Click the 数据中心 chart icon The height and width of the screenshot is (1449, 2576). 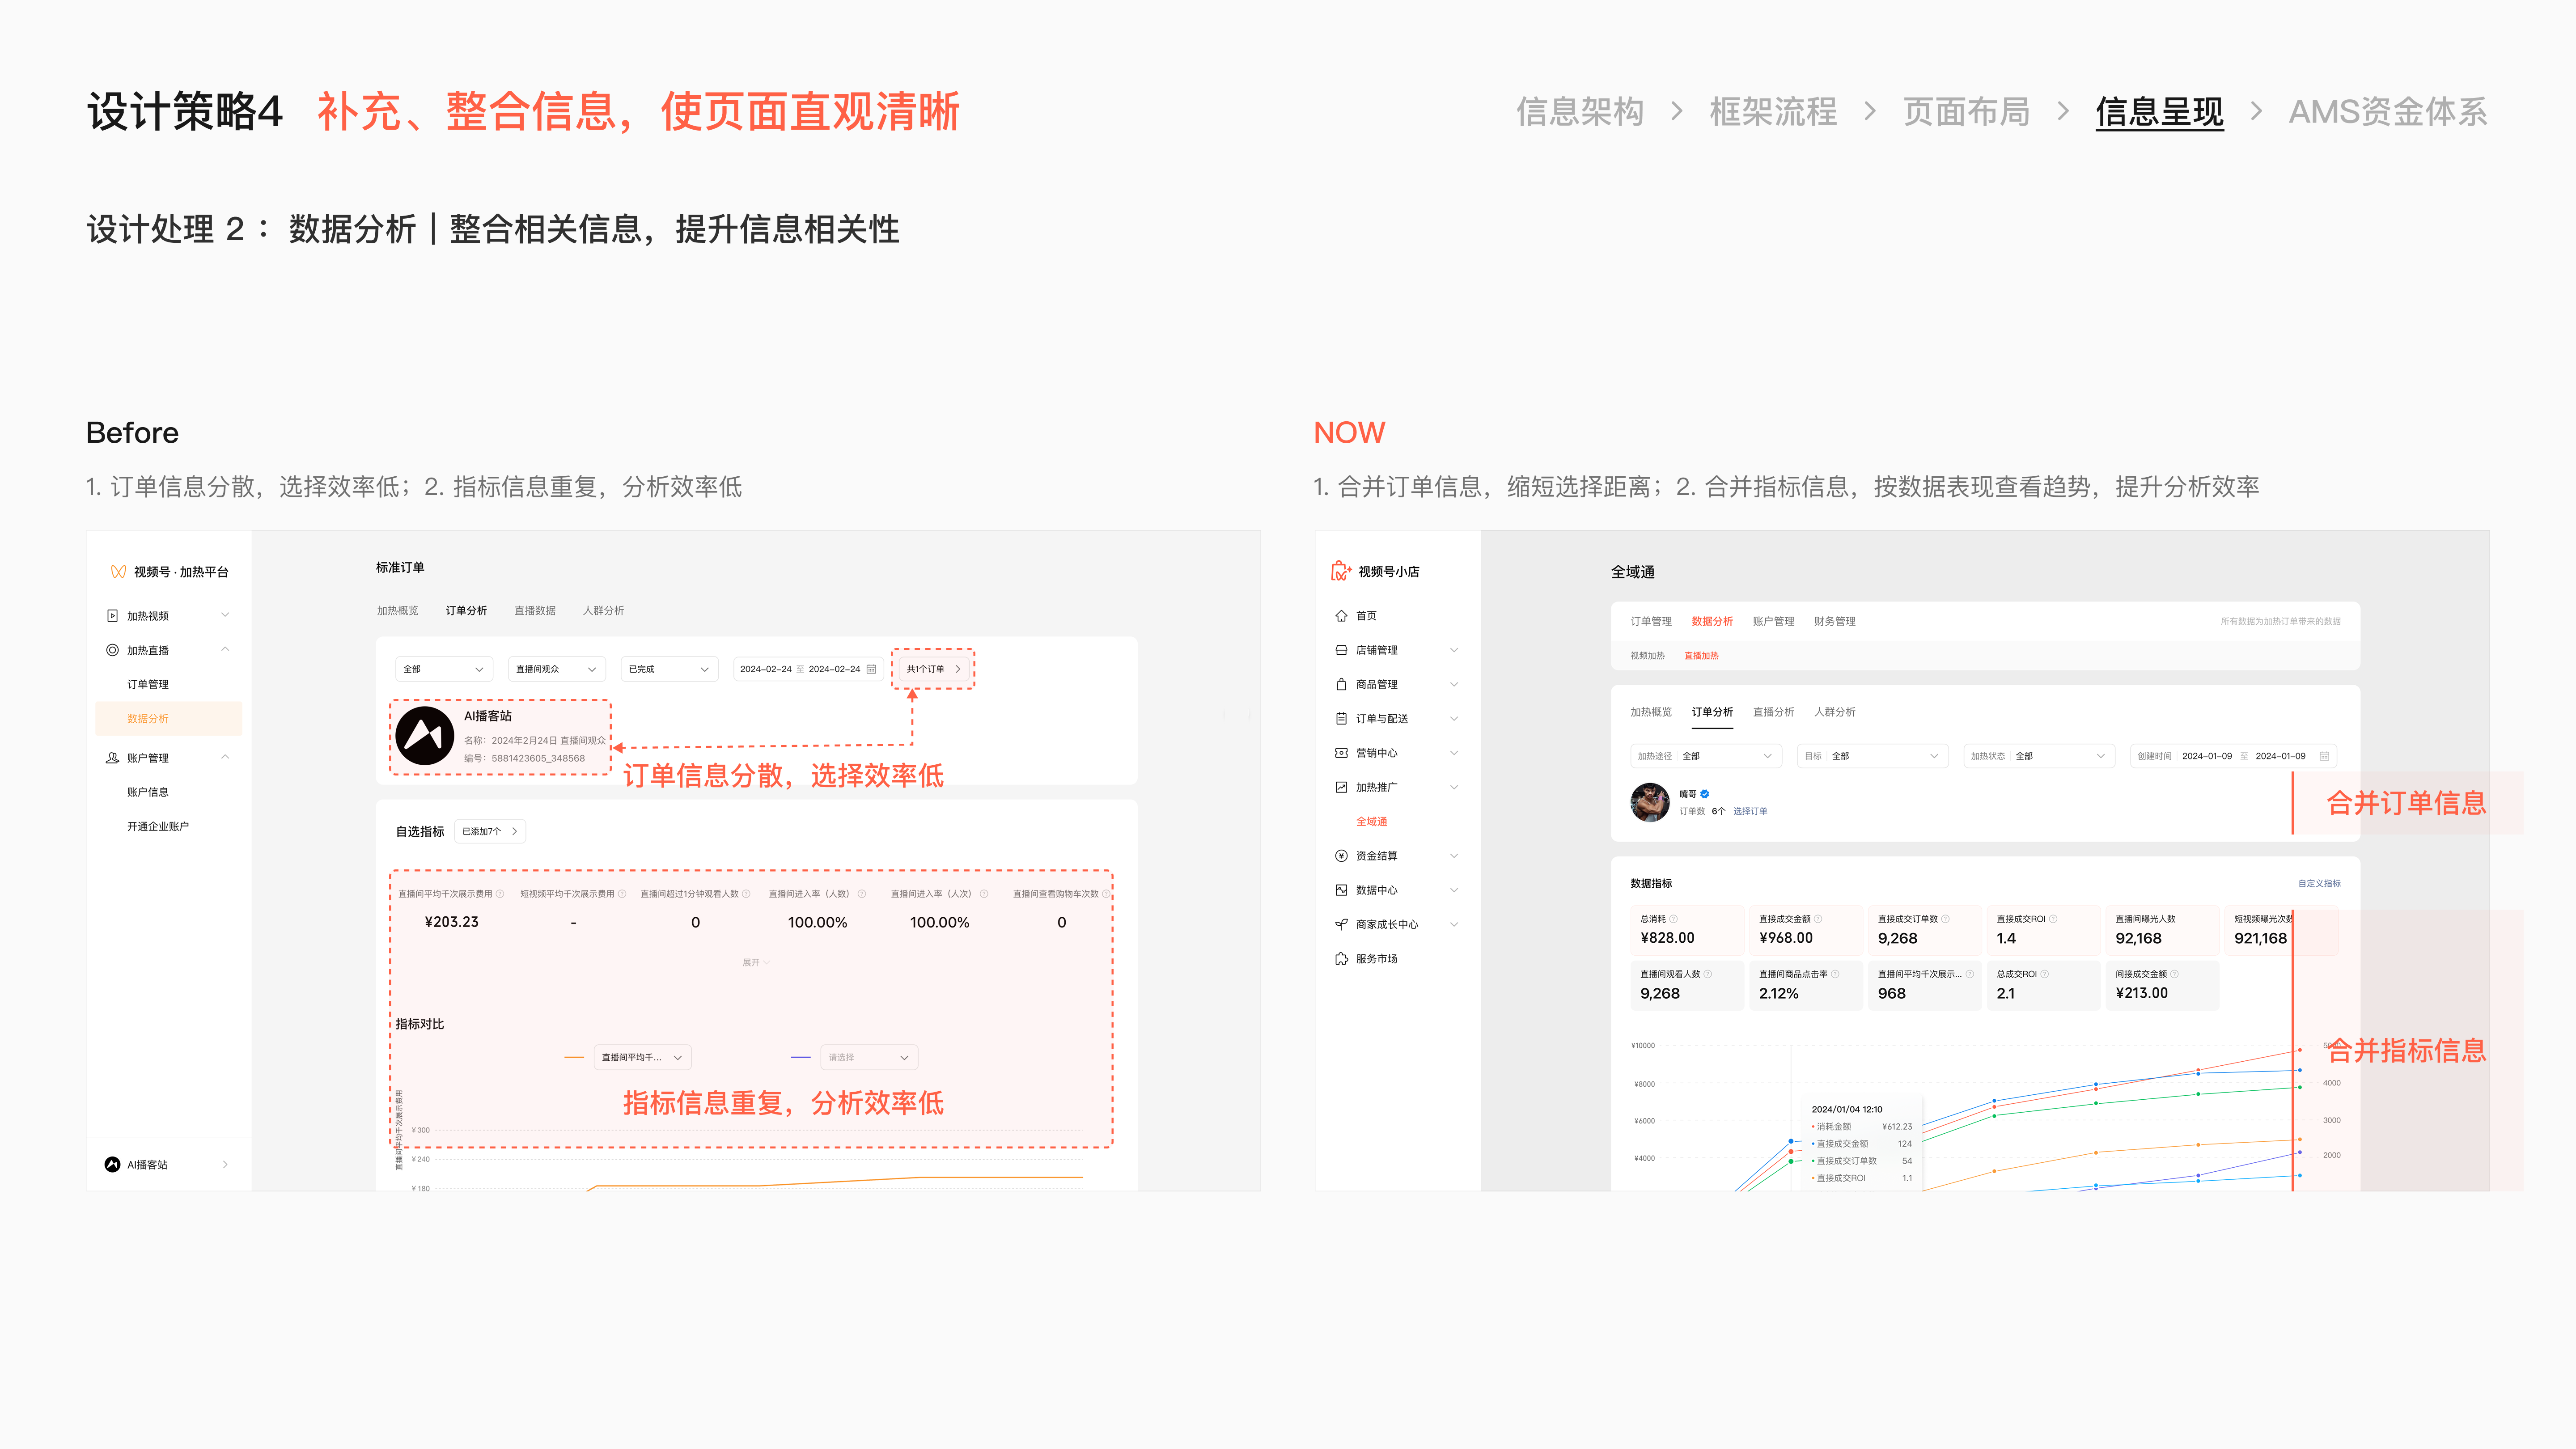pyautogui.click(x=1341, y=890)
